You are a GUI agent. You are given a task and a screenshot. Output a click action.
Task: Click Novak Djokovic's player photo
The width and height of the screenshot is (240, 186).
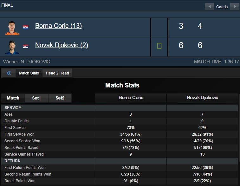point(12,47)
